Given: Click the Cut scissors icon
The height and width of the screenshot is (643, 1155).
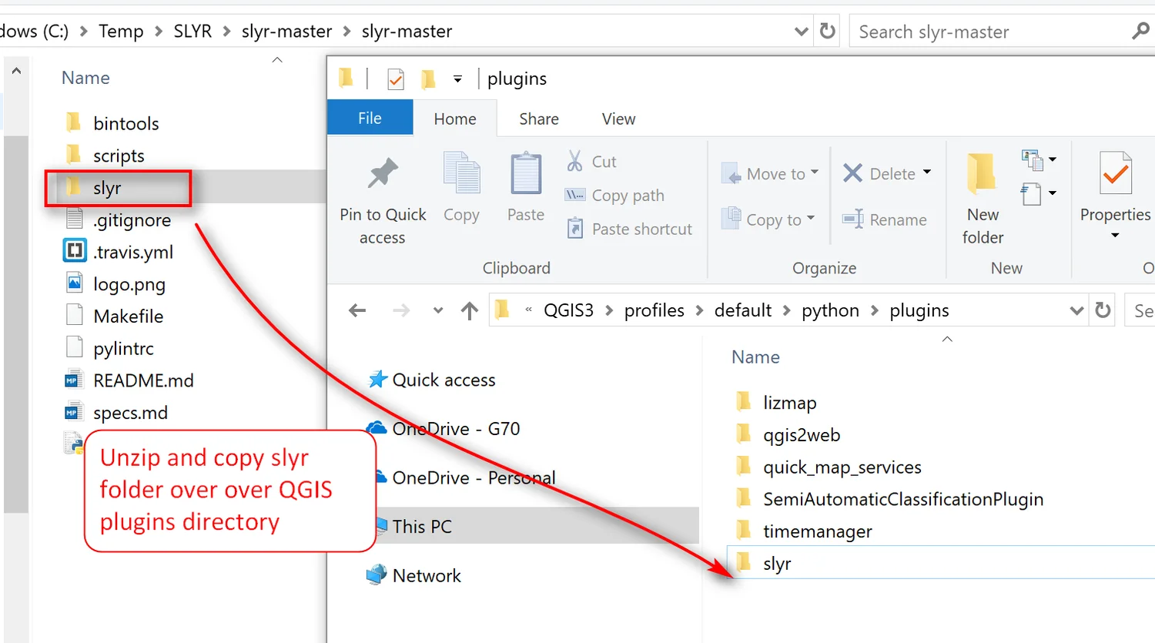Looking at the screenshot, I should [x=574, y=161].
